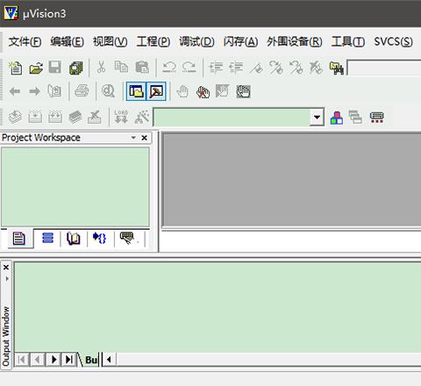Select the Bu output tab
The height and width of the screenshot is (386, 421).
[x=91, y=360]
